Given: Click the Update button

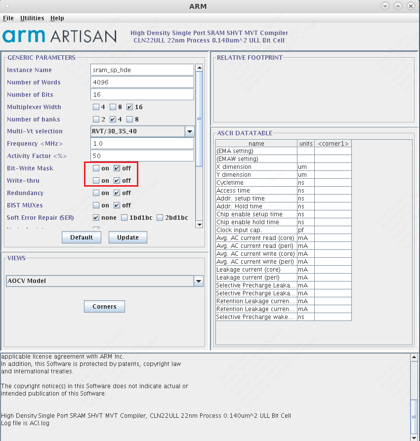Looking at the screenshot, I should point(128,237).
